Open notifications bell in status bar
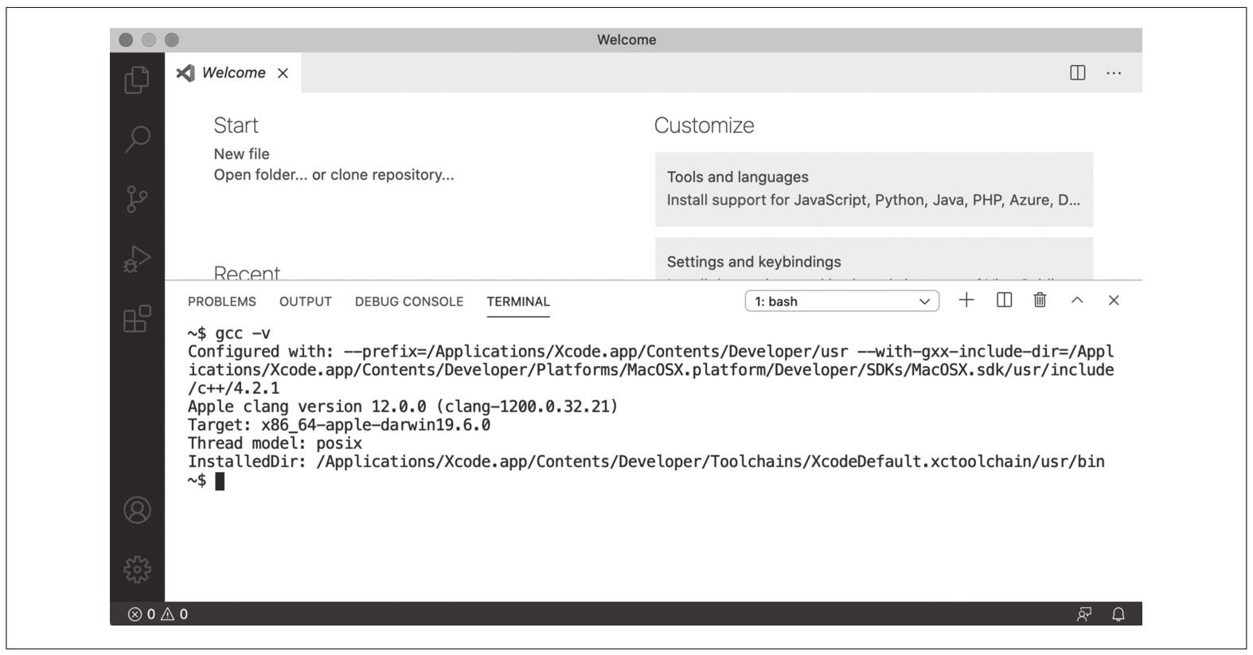This screenshot has width=1253, height=655. pos(1118,614)
